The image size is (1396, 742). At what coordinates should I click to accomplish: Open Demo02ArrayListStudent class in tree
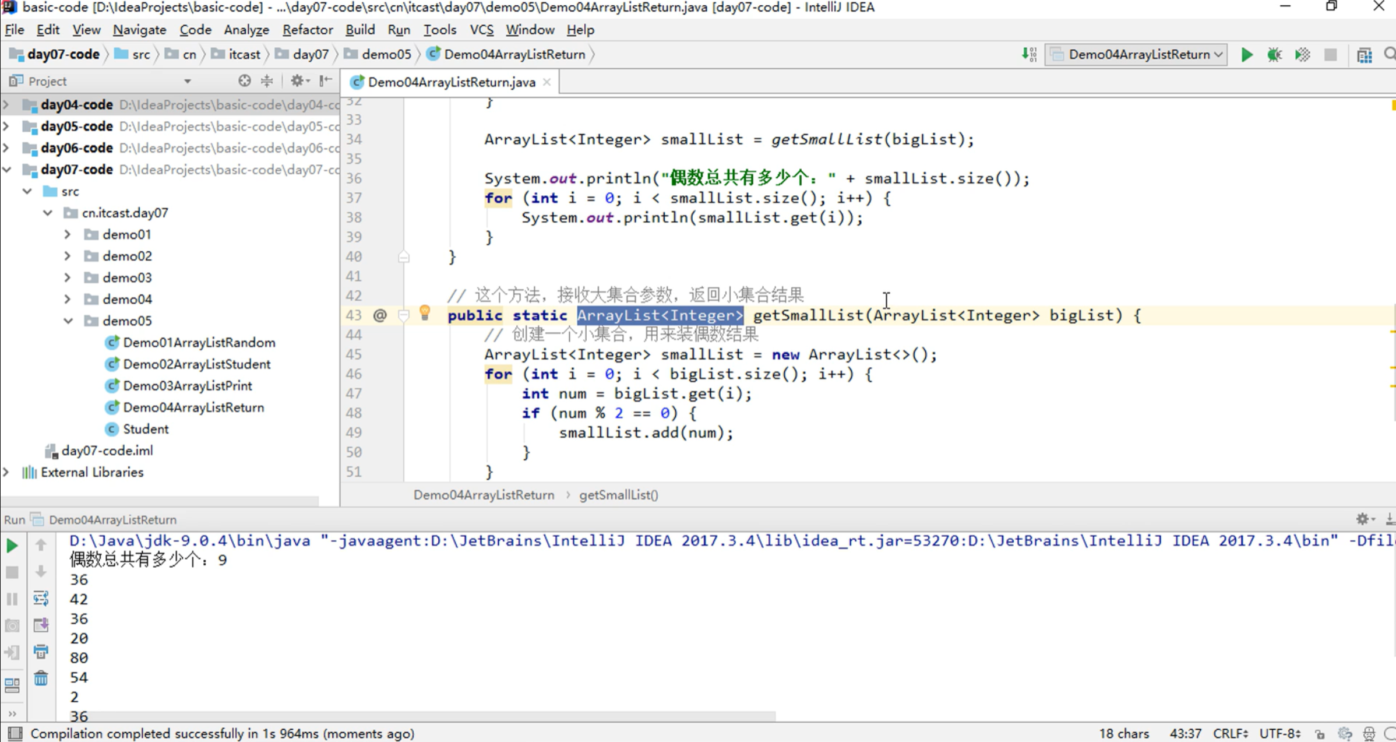pyautogui.click(x=196, y=364)
